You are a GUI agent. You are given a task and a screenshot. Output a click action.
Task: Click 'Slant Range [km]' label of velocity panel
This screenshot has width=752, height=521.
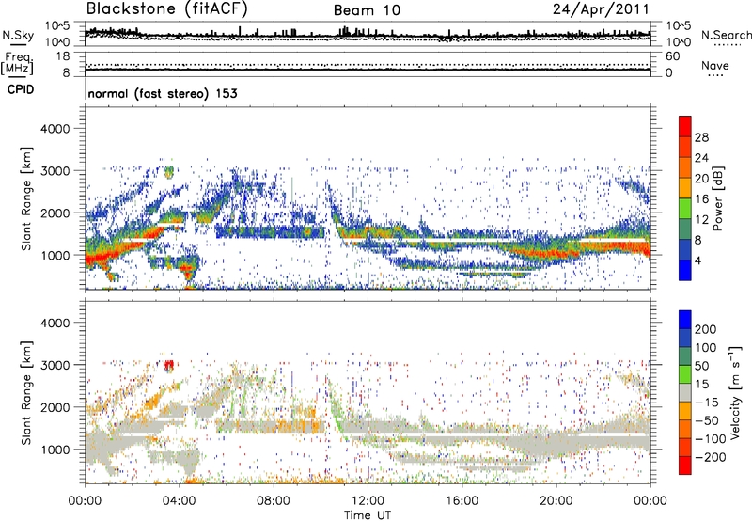[x=27, y=393]
